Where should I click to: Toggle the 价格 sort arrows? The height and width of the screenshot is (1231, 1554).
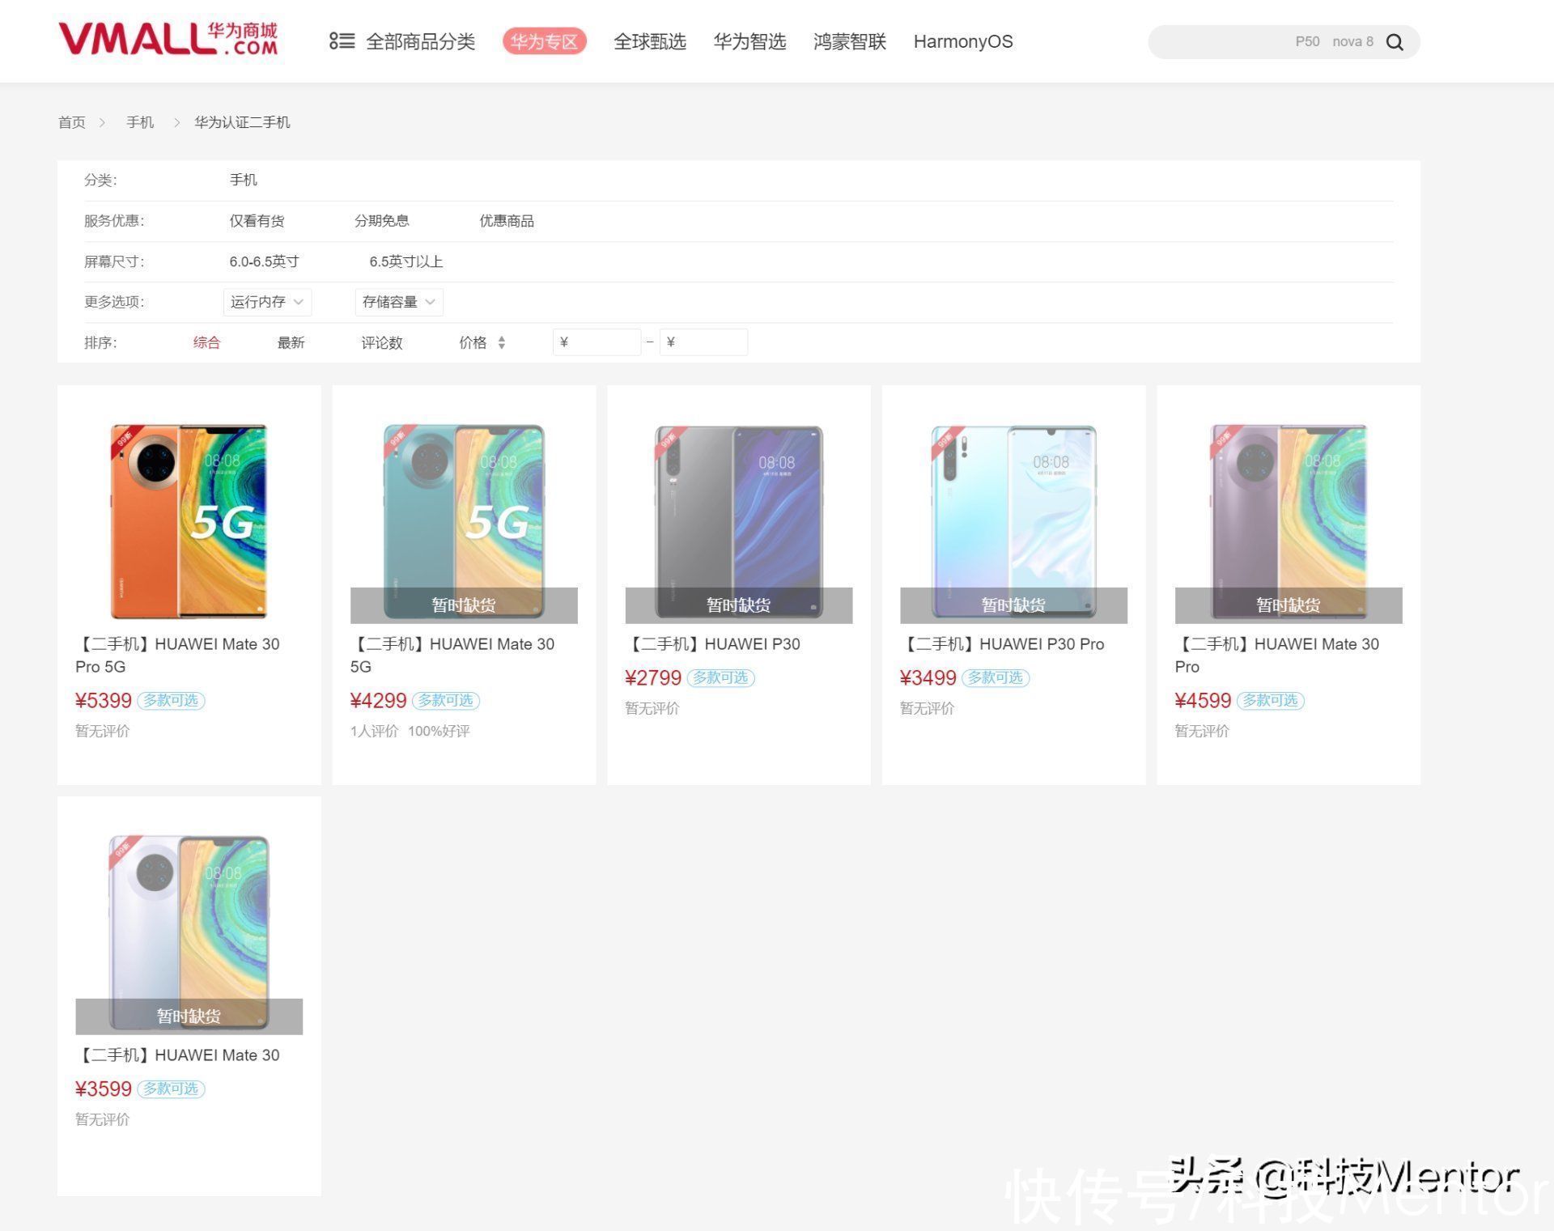click(x=502, y=342)
